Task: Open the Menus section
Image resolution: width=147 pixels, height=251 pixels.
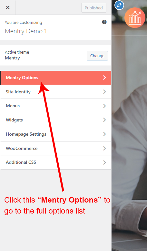Action: point(55,106)
